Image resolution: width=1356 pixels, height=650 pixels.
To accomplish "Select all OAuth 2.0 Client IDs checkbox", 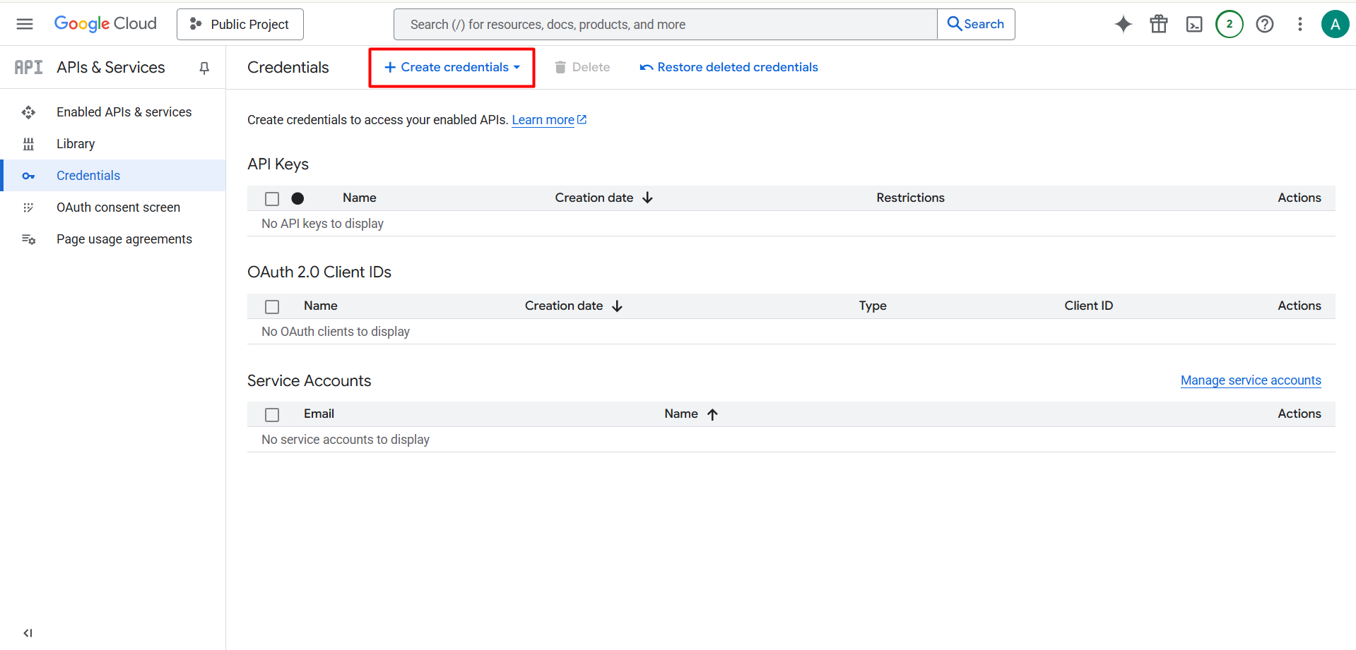I will [272, 307].
